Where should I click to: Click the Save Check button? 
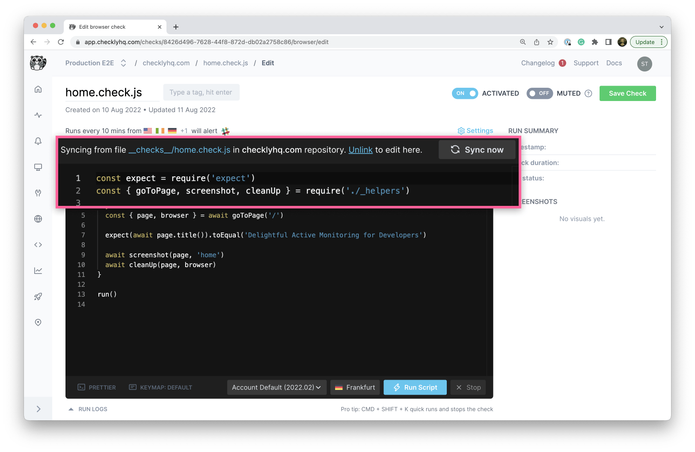pyautogui.click(x=627, y=93)
